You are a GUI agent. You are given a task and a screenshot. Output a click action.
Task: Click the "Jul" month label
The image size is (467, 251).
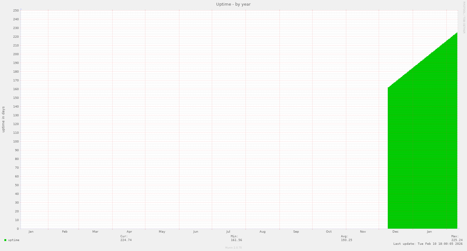(x=228, y=232)
